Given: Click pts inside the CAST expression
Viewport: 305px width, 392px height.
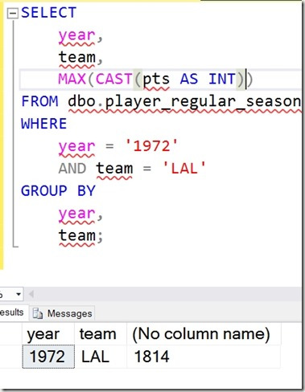Looking at the screenshot, I should [156, 80].
